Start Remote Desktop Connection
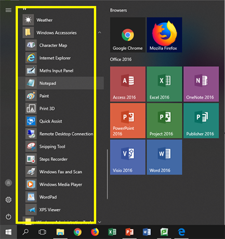 pos(61,134)
